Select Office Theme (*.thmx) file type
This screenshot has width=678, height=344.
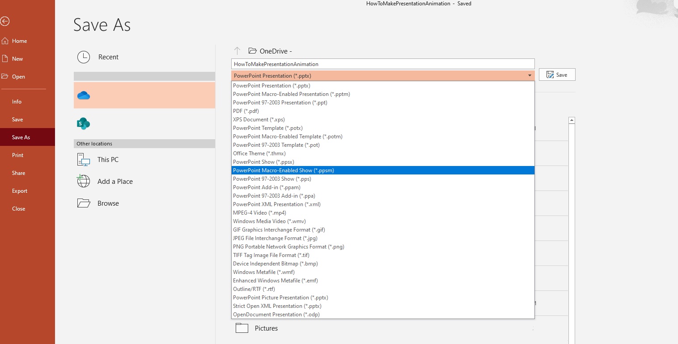383,153
